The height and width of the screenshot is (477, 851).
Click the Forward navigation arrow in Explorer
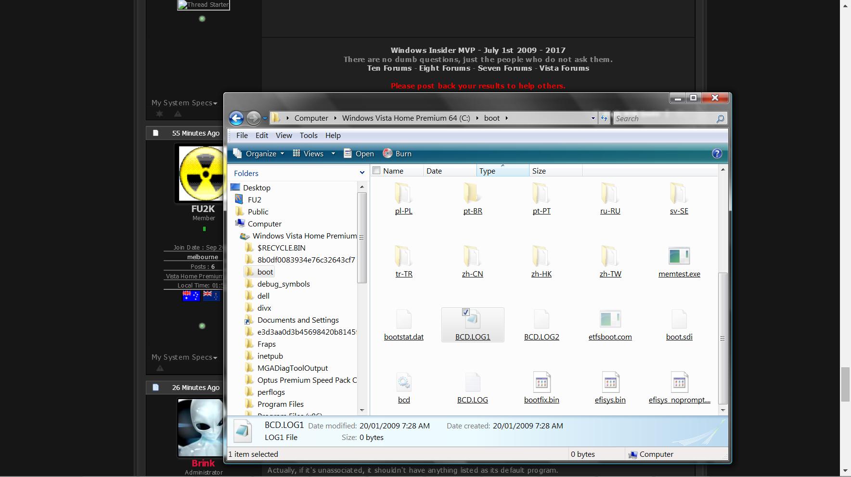point(253,118)
